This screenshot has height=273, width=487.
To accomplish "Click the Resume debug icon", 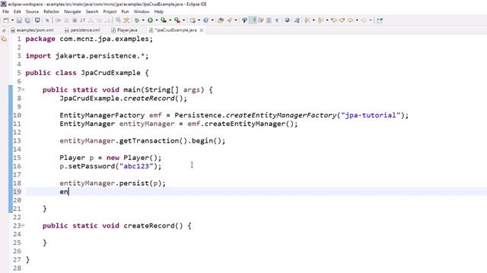I will 58,20.
